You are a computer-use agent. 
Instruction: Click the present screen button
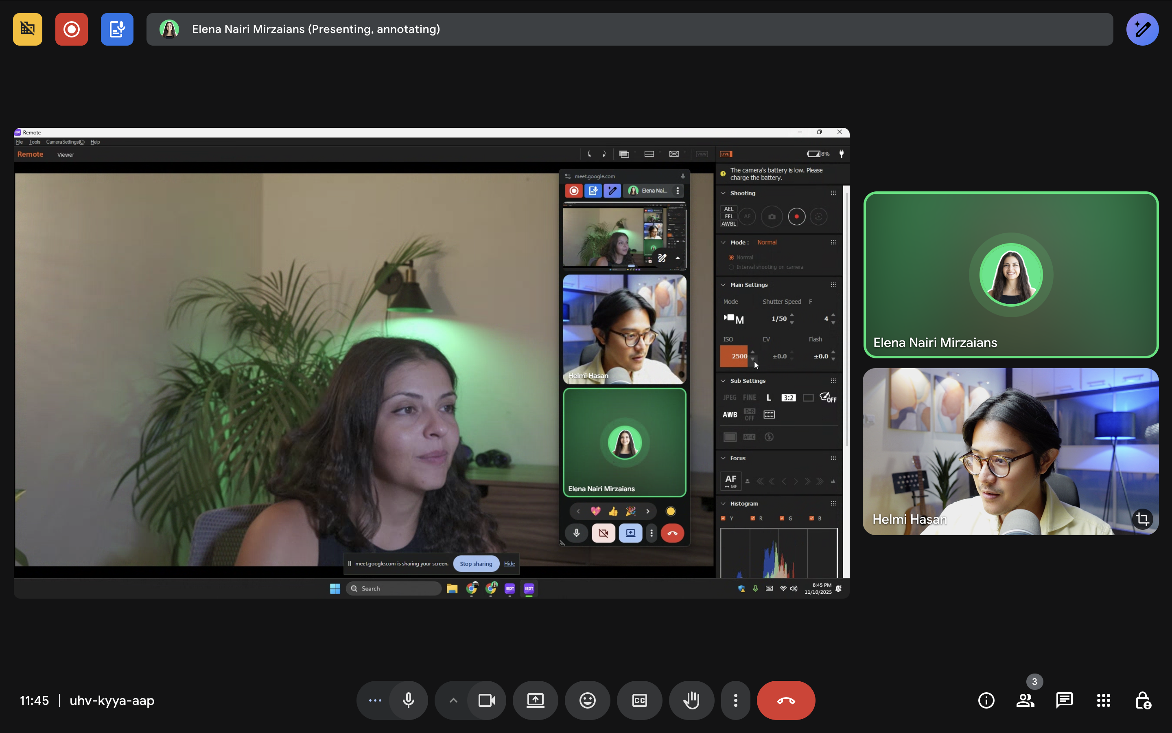coord(535,700)
